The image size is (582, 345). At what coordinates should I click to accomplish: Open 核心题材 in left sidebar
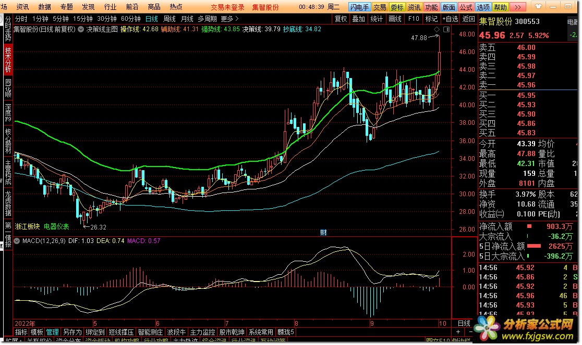pos(8,141)
